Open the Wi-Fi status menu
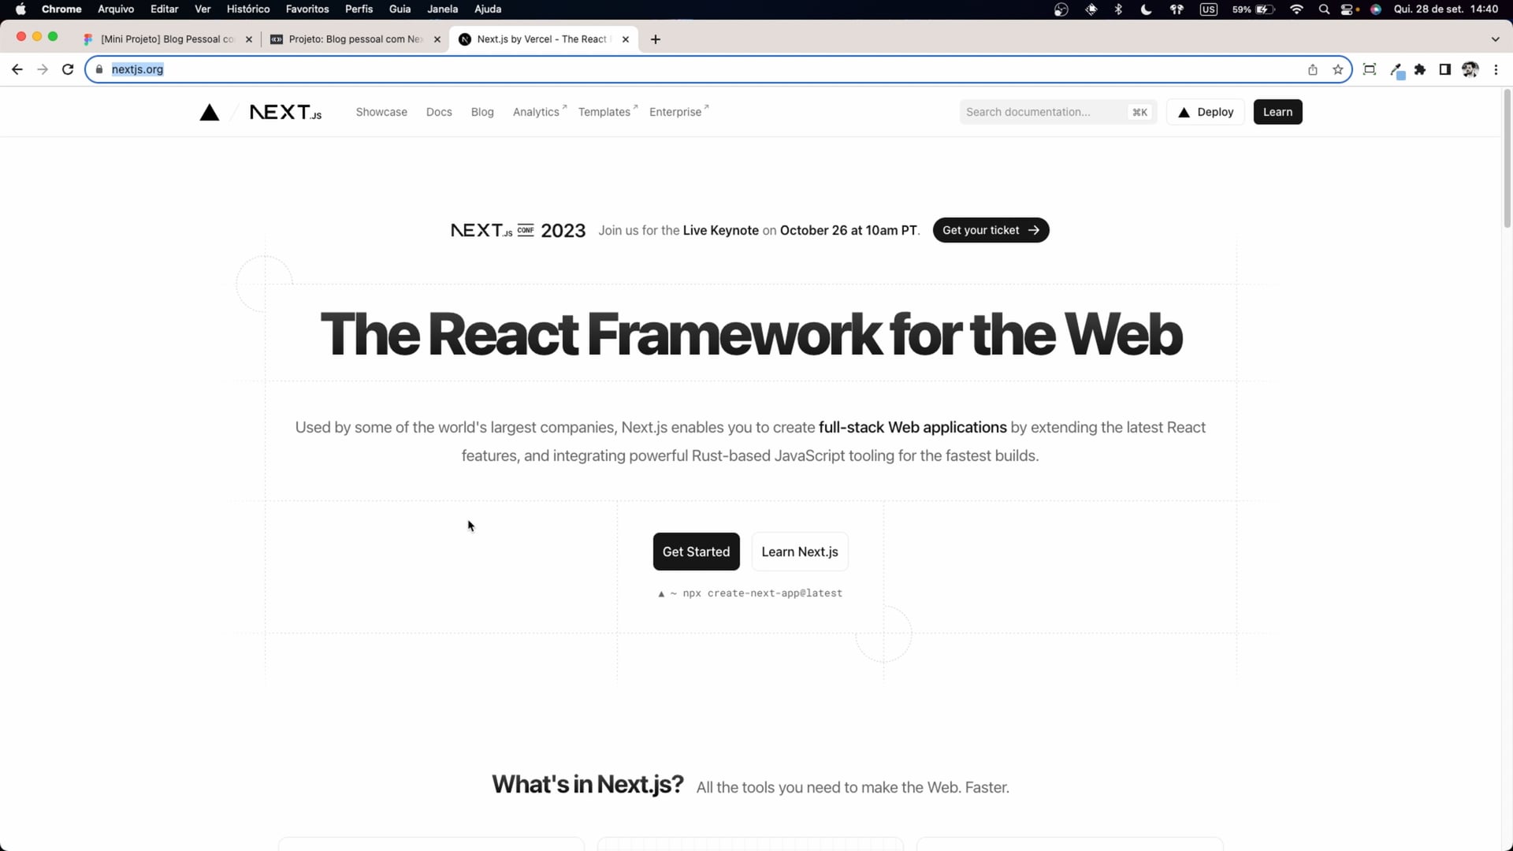 click(x=1296, y=9)
